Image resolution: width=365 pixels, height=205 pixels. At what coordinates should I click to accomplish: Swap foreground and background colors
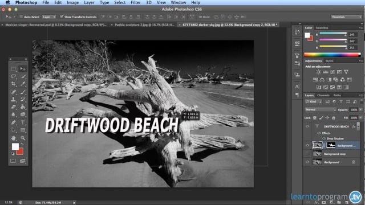(x=22, y=144)
